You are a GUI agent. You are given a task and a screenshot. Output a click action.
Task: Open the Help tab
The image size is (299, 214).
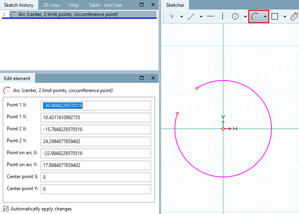74,5
